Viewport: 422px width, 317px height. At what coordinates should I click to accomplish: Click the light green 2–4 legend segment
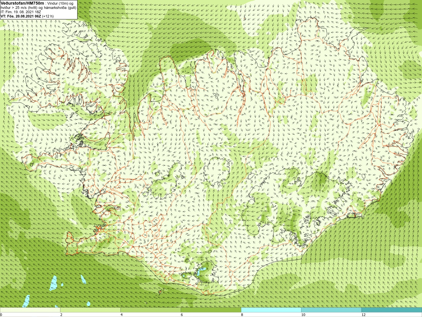click(x=90, y=310)
